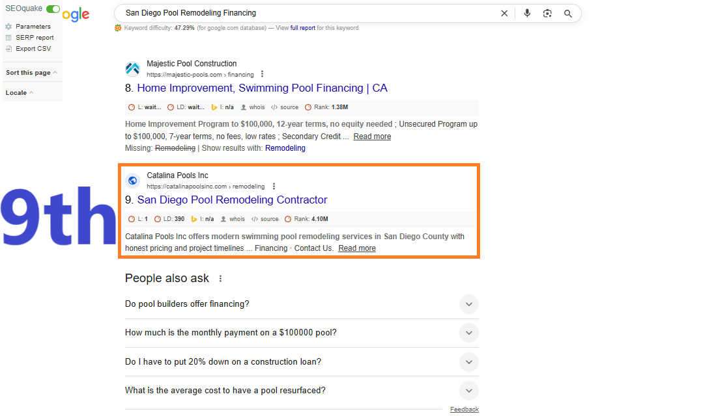The image size is (714, 416).
Task: Click the magnifying glass search icon
Action: click(x=568, y=14)
